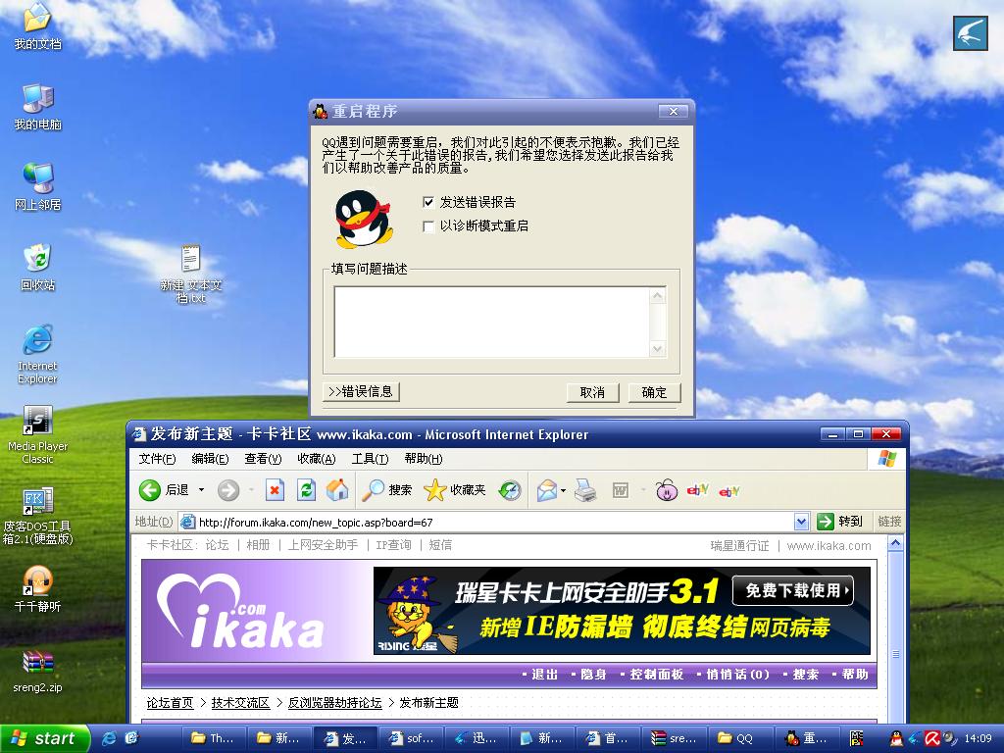This screenshot has width=1004, height=753.
Task: Open the 文件(F) menu
Action: 157,459
